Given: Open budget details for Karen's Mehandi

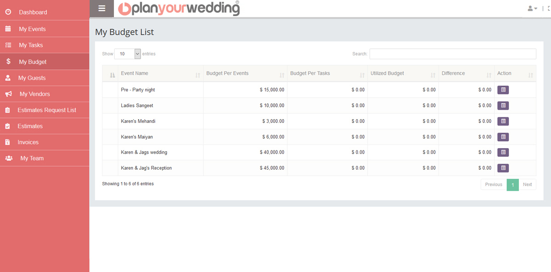Looking at the screenshot, I should coord(503,121).
